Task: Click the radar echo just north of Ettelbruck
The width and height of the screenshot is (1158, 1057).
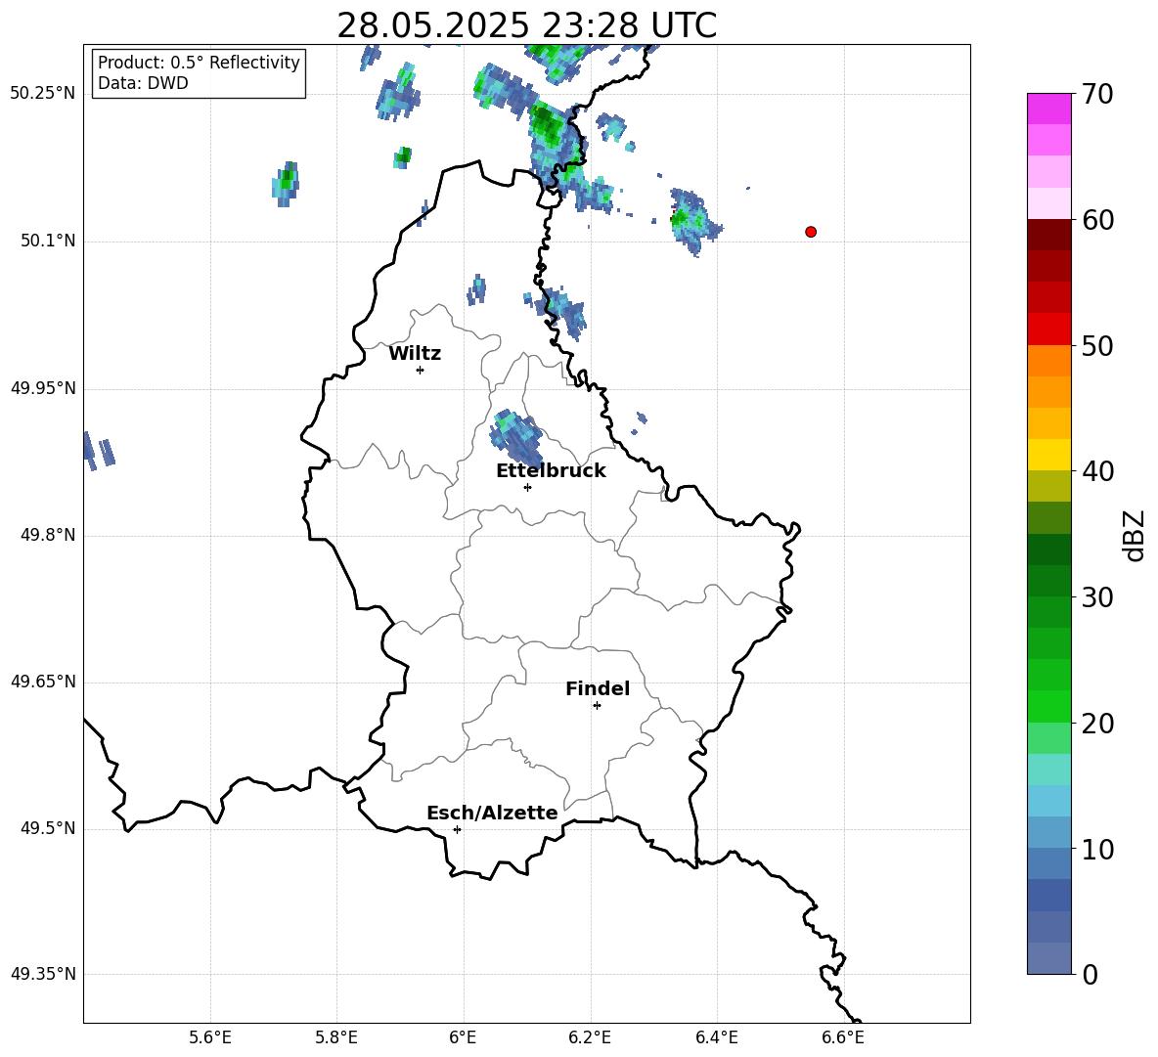Action: click(x=516, y=437)
